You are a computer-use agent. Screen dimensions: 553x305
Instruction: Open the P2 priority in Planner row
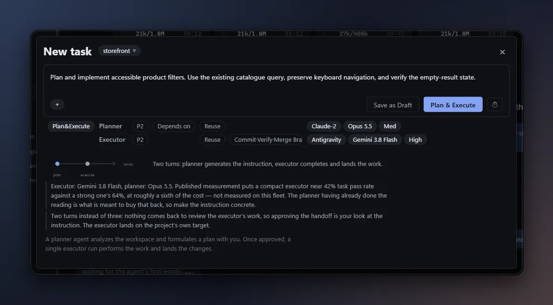[140, 126]
